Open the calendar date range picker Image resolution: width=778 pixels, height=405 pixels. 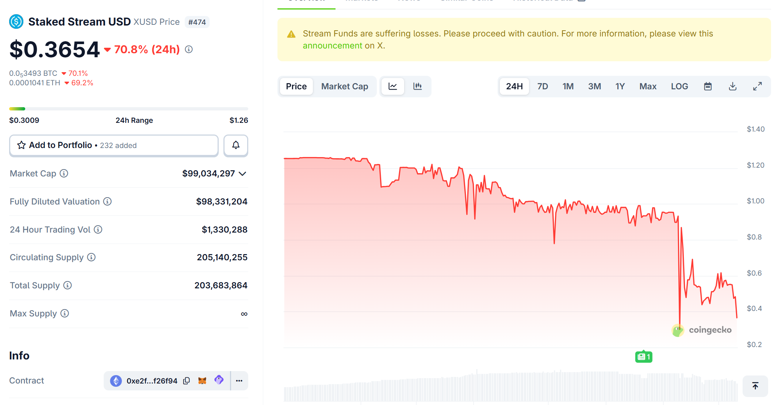coord(708,86)
